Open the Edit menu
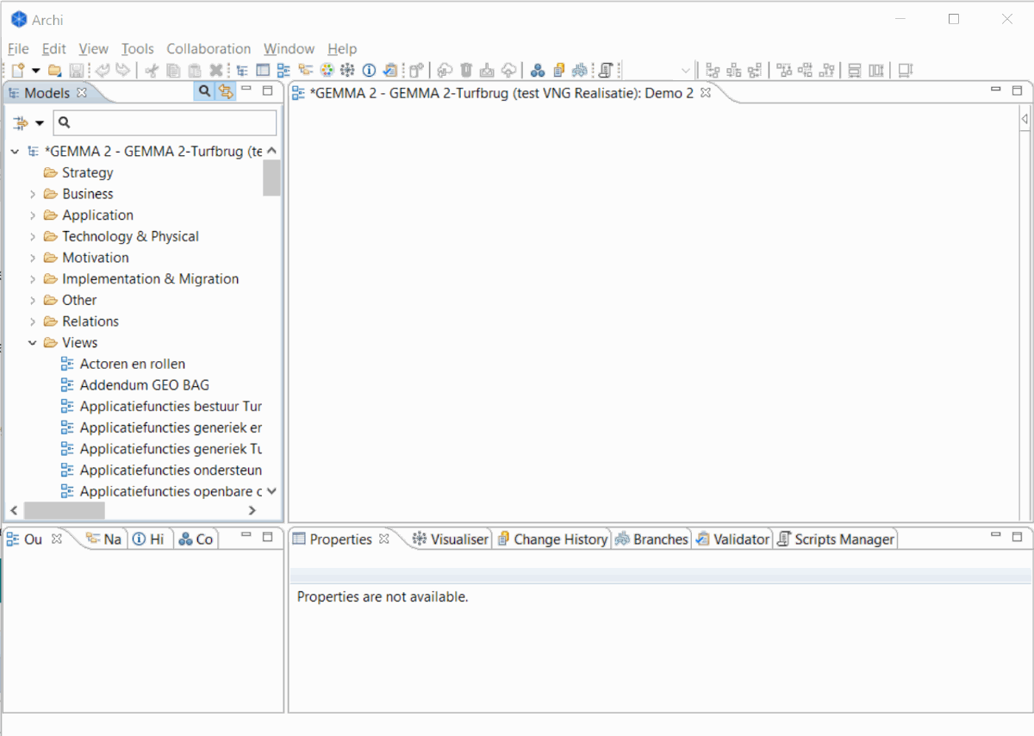Image resolution: width=1034 pixels, height=736 pixels. [x=54, y=49]
